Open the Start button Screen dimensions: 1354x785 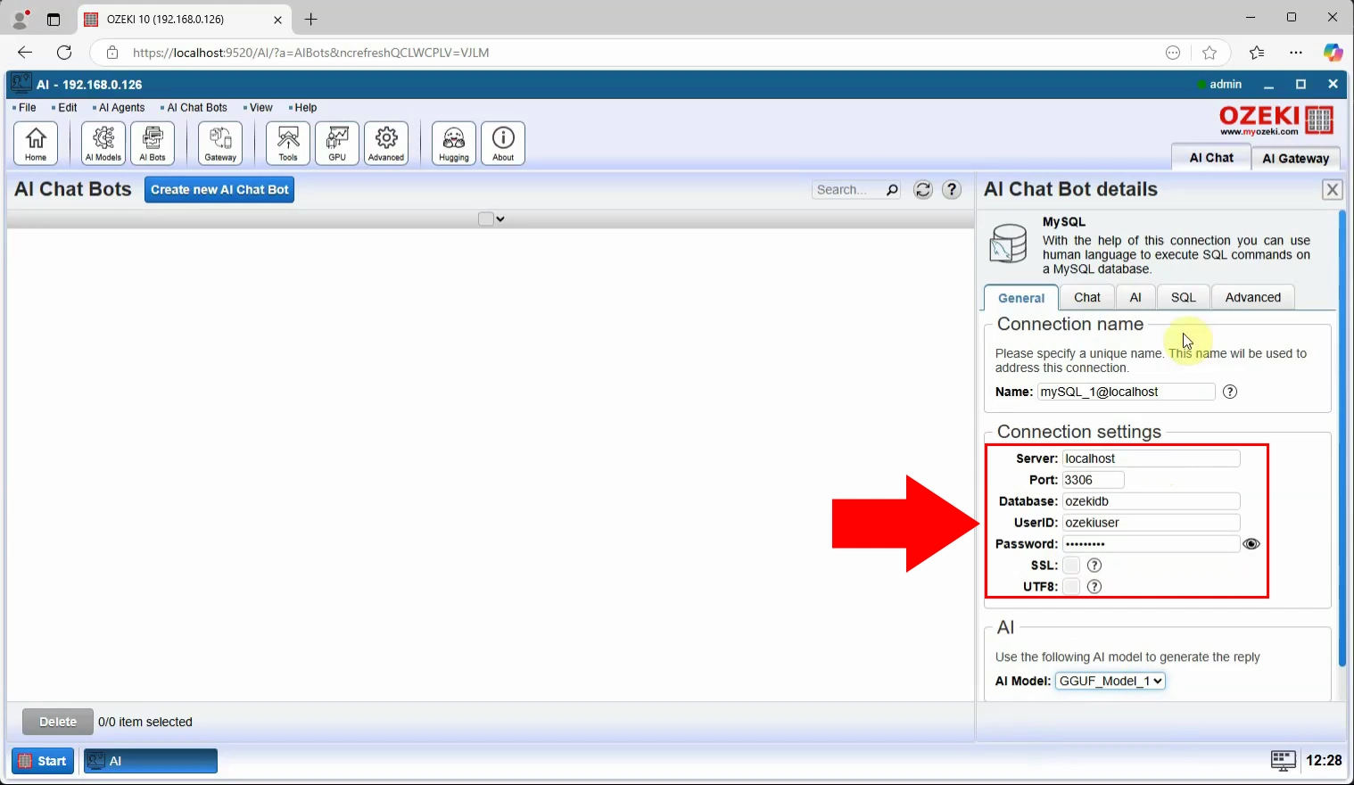coord(43,761)
